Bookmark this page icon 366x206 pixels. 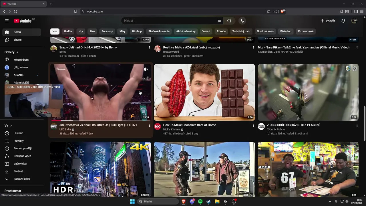coord(75,11)
